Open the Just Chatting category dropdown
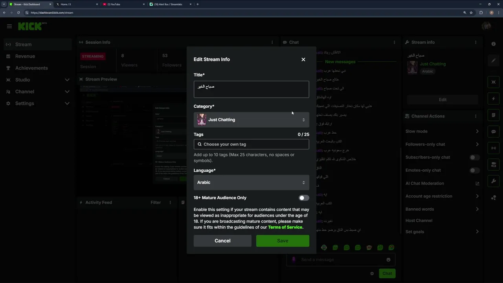The image size is (503, 283). [x=251, y=119]
